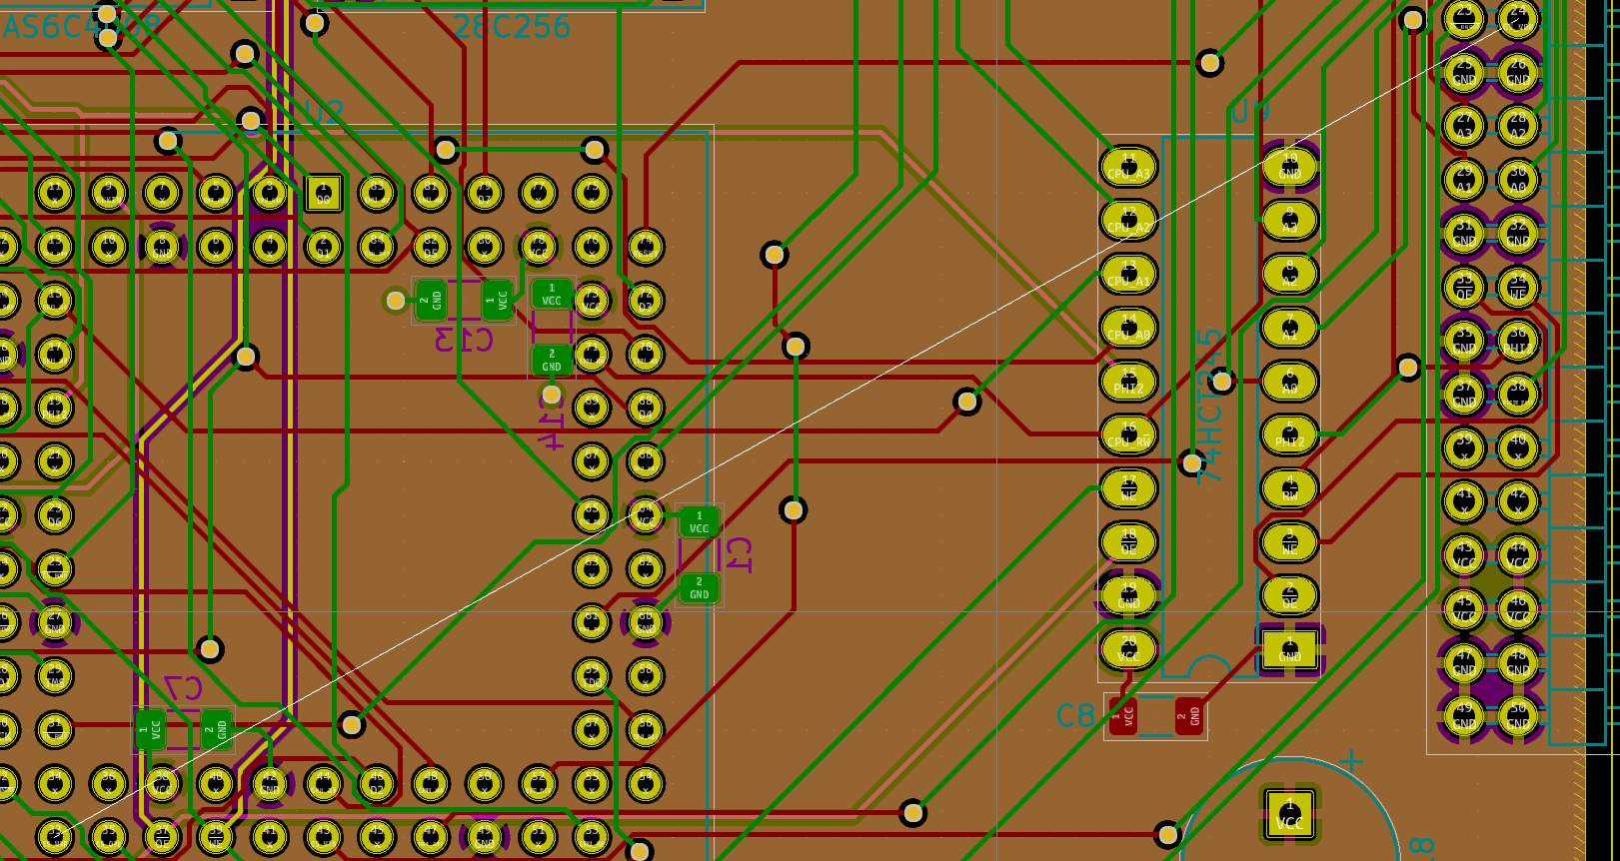The width and height of the screenshot is (1620, 861).
Task: Click header pin 29 A1
Action: pyautogui.click(x=1464, y=180)
